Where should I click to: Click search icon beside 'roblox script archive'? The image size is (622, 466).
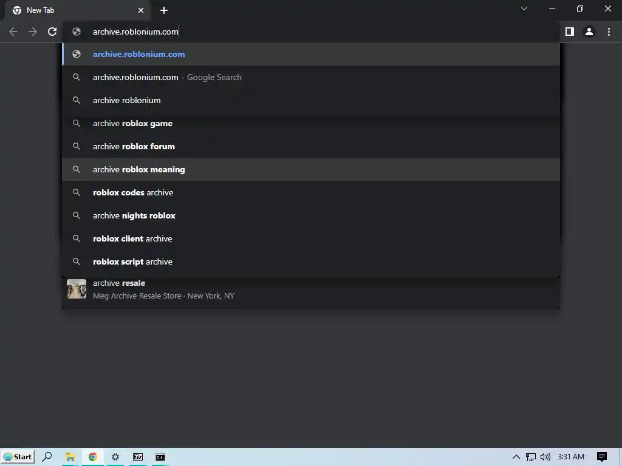pos(77,262)
